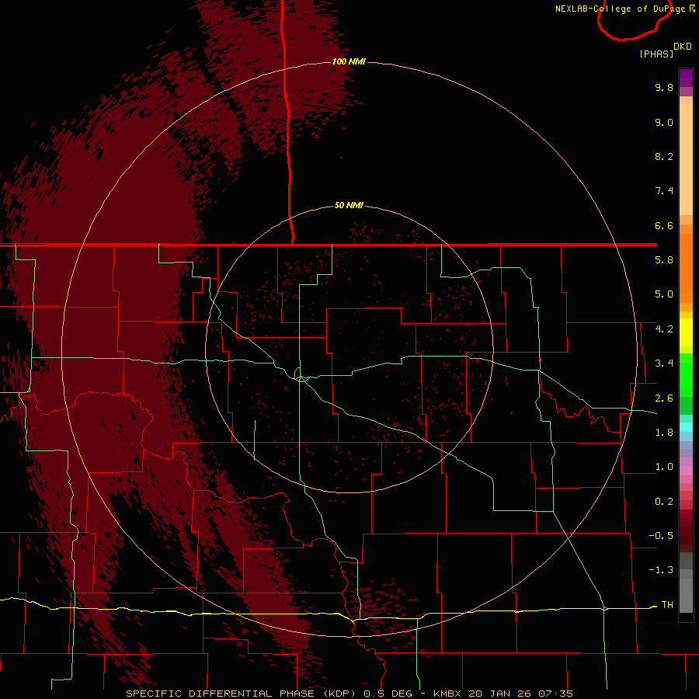The image size is (699, 699).
Task: Click the 6.6 value on the legend
Action: pyautogui.click(x=664, y=225)
